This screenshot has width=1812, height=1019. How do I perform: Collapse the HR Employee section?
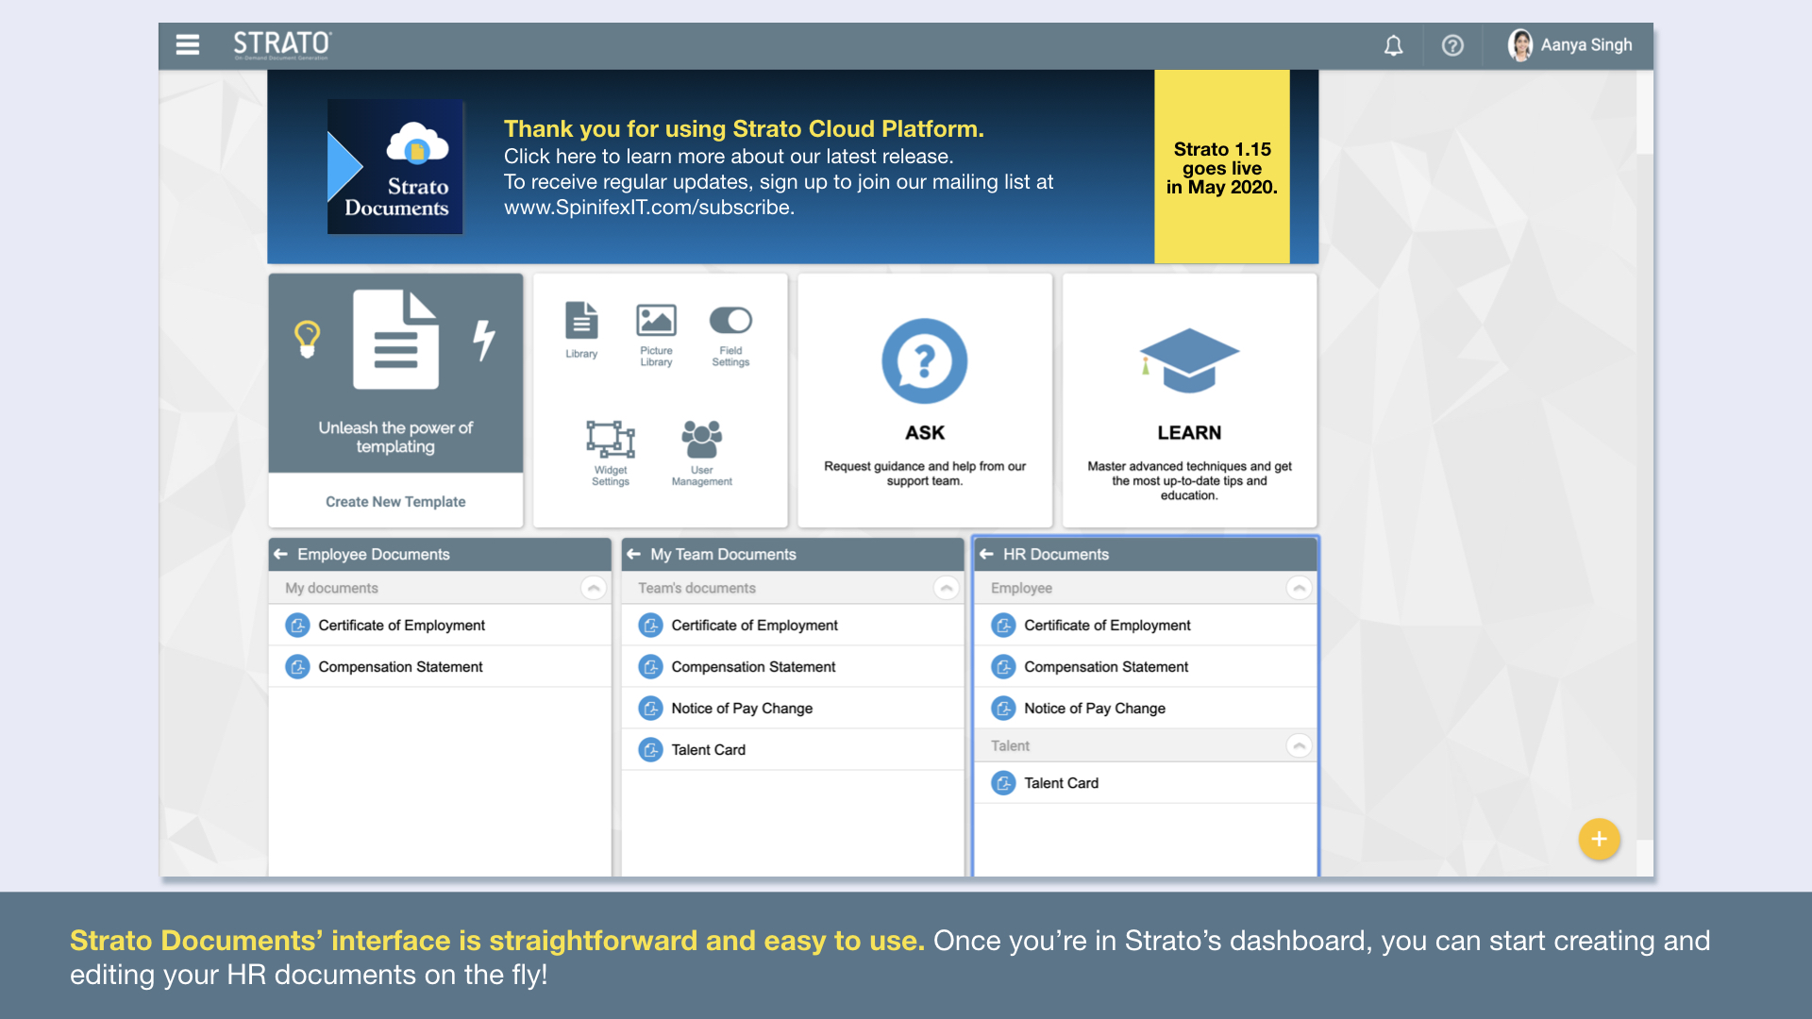pos(1299,588)
